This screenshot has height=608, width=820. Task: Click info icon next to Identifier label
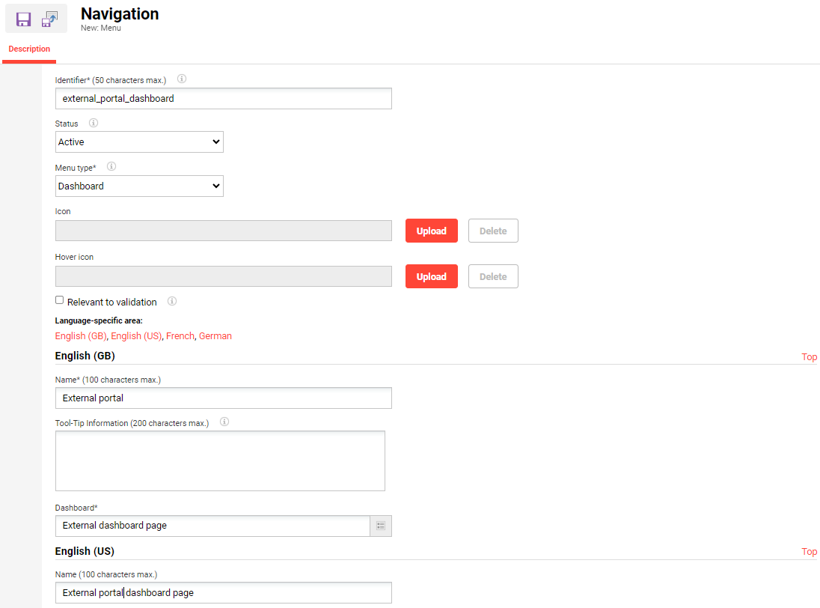181,79
